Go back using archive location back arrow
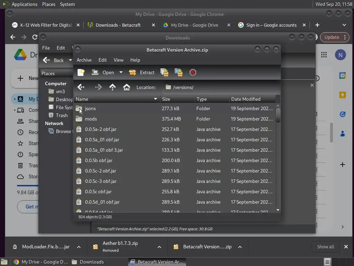 click(81, 87)
